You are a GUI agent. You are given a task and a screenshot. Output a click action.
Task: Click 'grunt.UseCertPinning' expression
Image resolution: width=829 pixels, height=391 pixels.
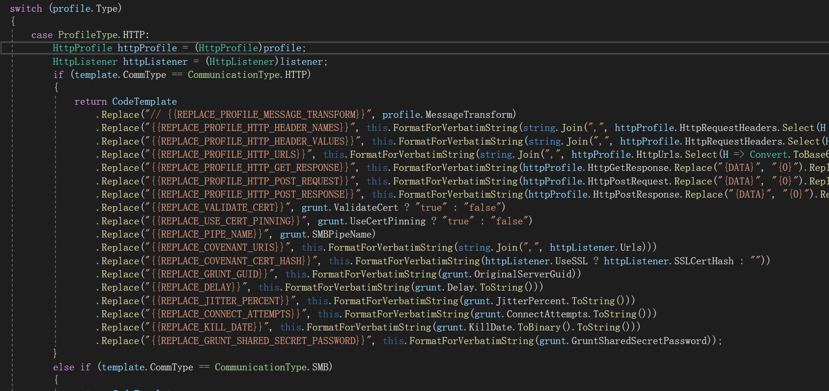pyautogui.click(x=372, y=221)
